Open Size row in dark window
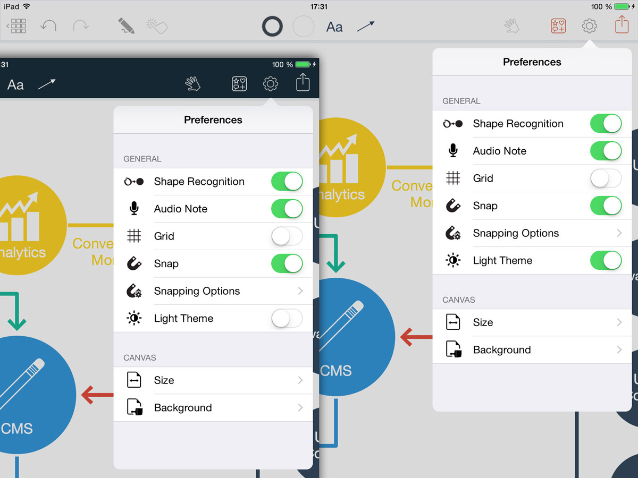 (x=213, y=380)
